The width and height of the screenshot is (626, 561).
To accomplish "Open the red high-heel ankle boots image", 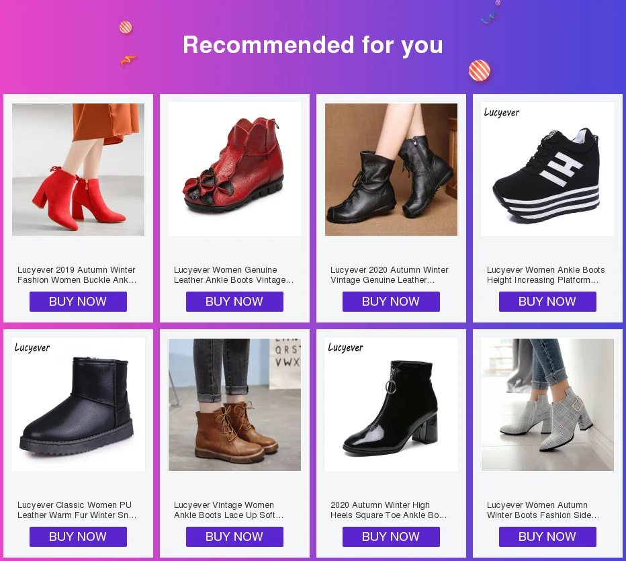I will point(78,169).
